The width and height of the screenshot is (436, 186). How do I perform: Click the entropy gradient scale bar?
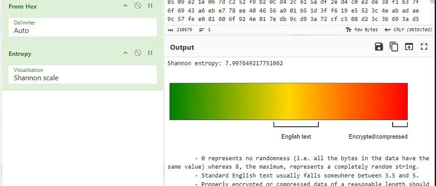(289, 101)
